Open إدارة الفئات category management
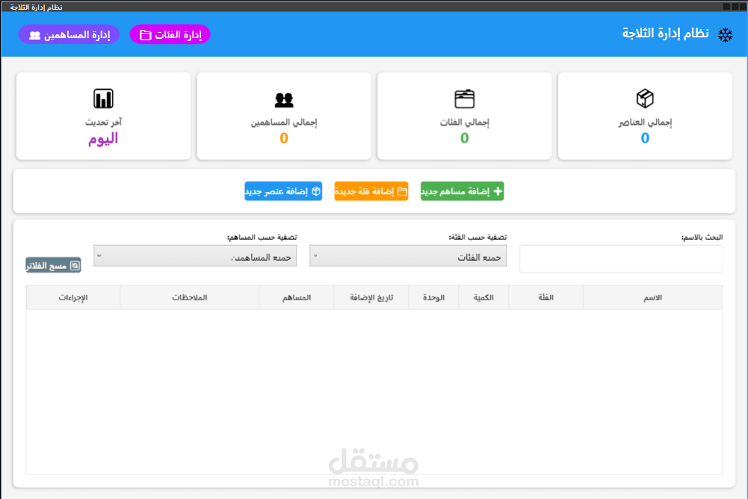Image resolution: width=748 pixels, height=499 pixels. 170,35
